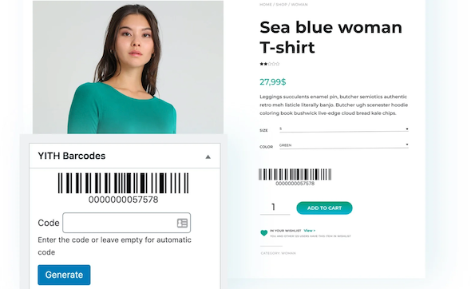Focus the Code input field
Screen dimensions: 471x289
(x=126, y=223)
